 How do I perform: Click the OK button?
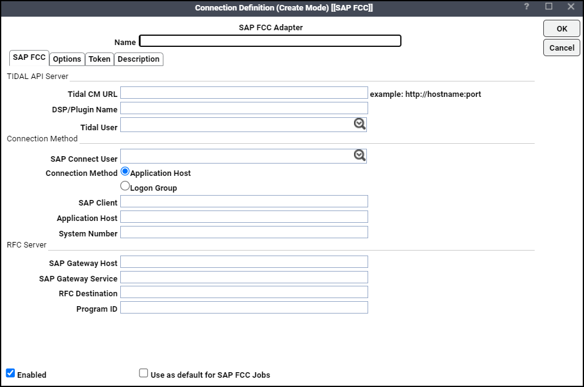[562, 29]
